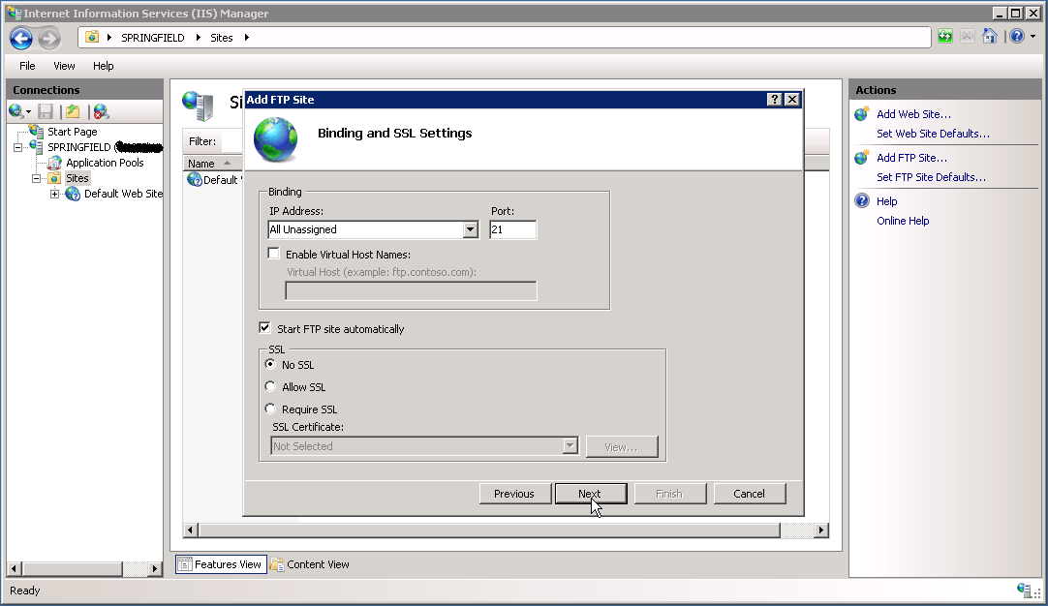The image size is (1048, 606).
Task: Click the IIS Manager title bar app icon
Action: (14, 13)
